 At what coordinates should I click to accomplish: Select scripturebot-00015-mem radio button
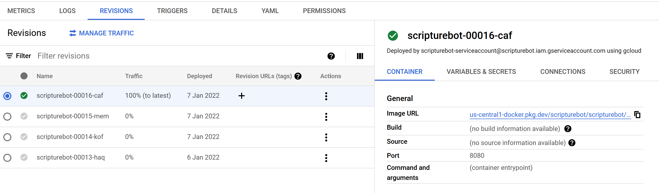pyautogui.click(x=7, y=117)
